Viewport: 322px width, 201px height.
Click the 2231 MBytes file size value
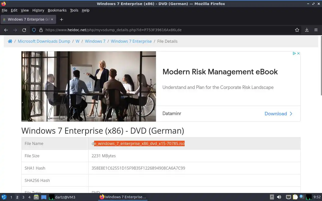[104, 156]
